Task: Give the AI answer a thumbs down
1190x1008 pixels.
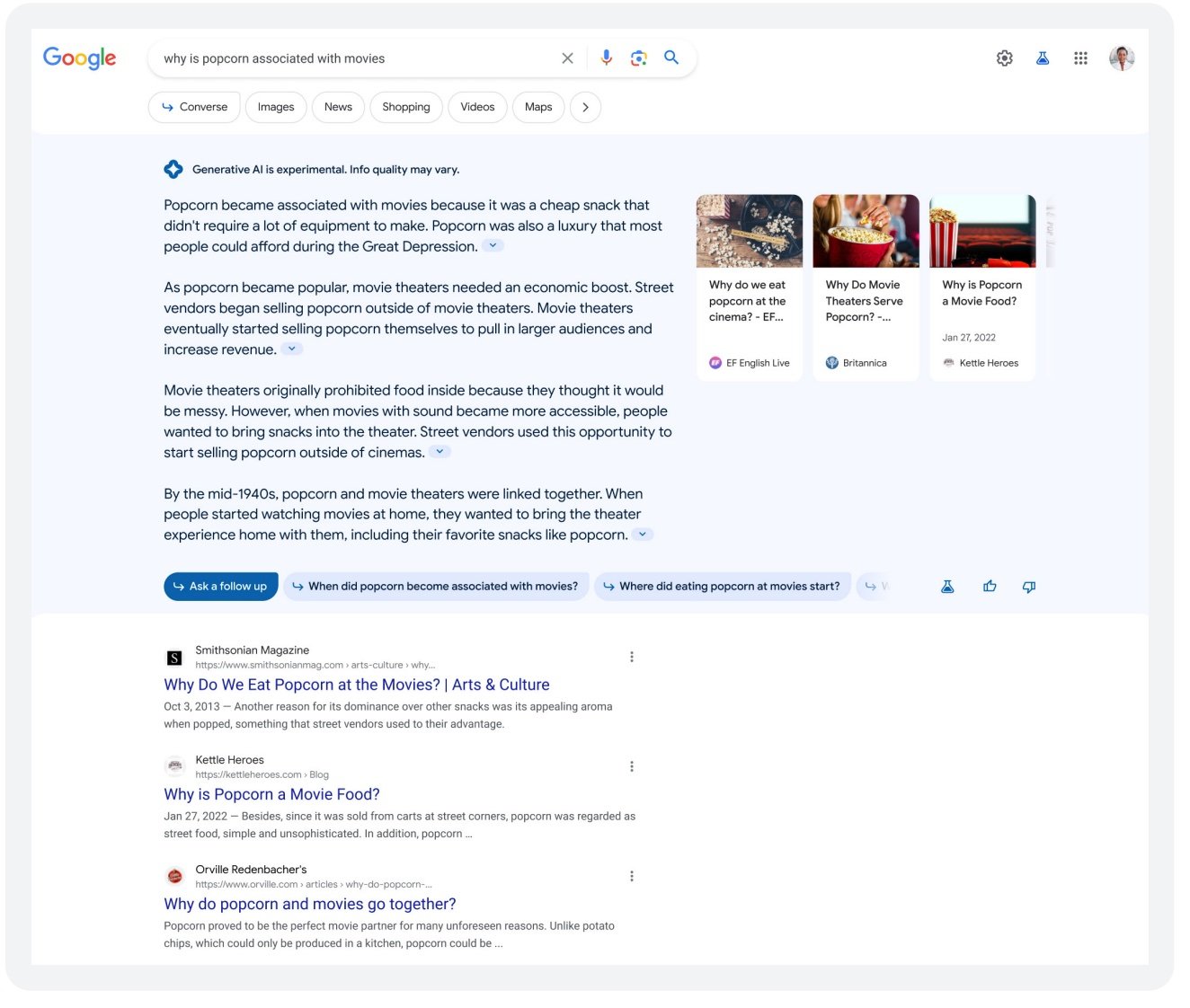Action: click(1028, 586)
